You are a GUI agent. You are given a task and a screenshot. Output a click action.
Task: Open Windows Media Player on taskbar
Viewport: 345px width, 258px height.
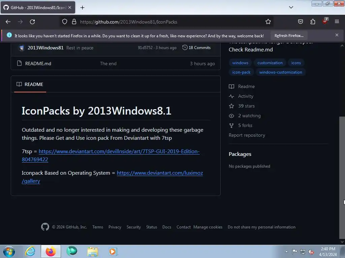click(x=113, y=251)
